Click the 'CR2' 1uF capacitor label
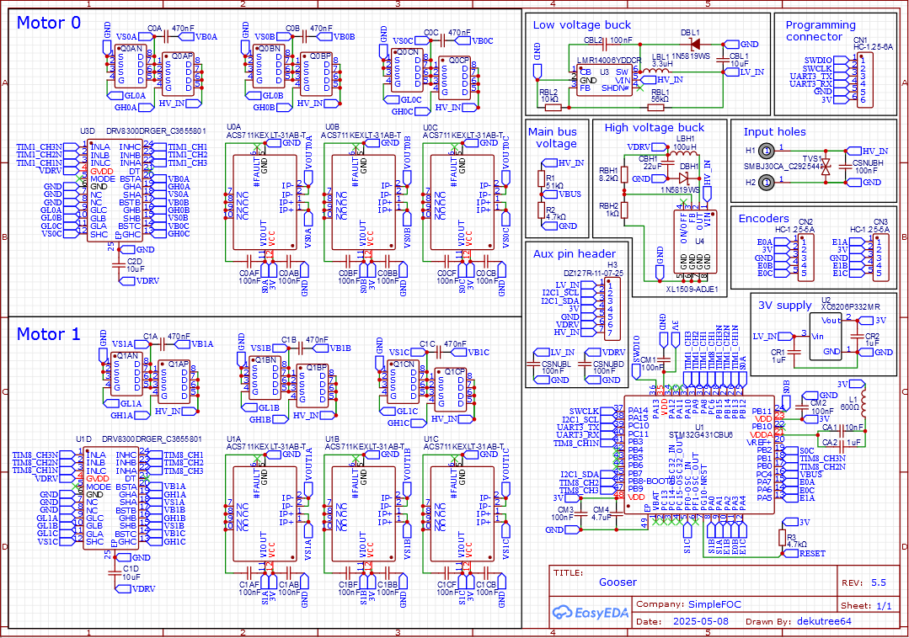This screenshot has width=909, height=638. (x=872, y=337)
